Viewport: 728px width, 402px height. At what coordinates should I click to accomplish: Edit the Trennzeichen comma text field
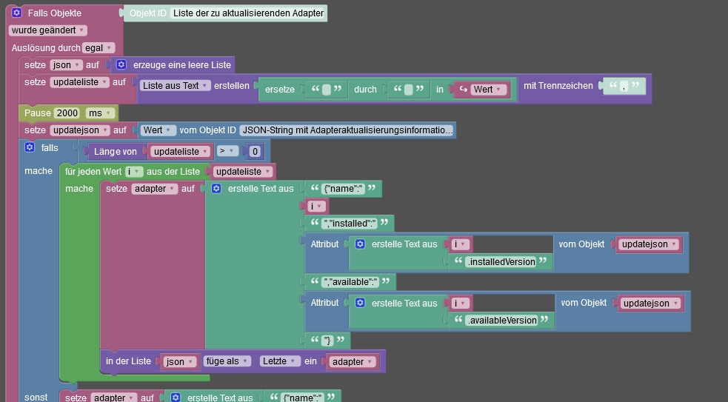click(624, 86)
